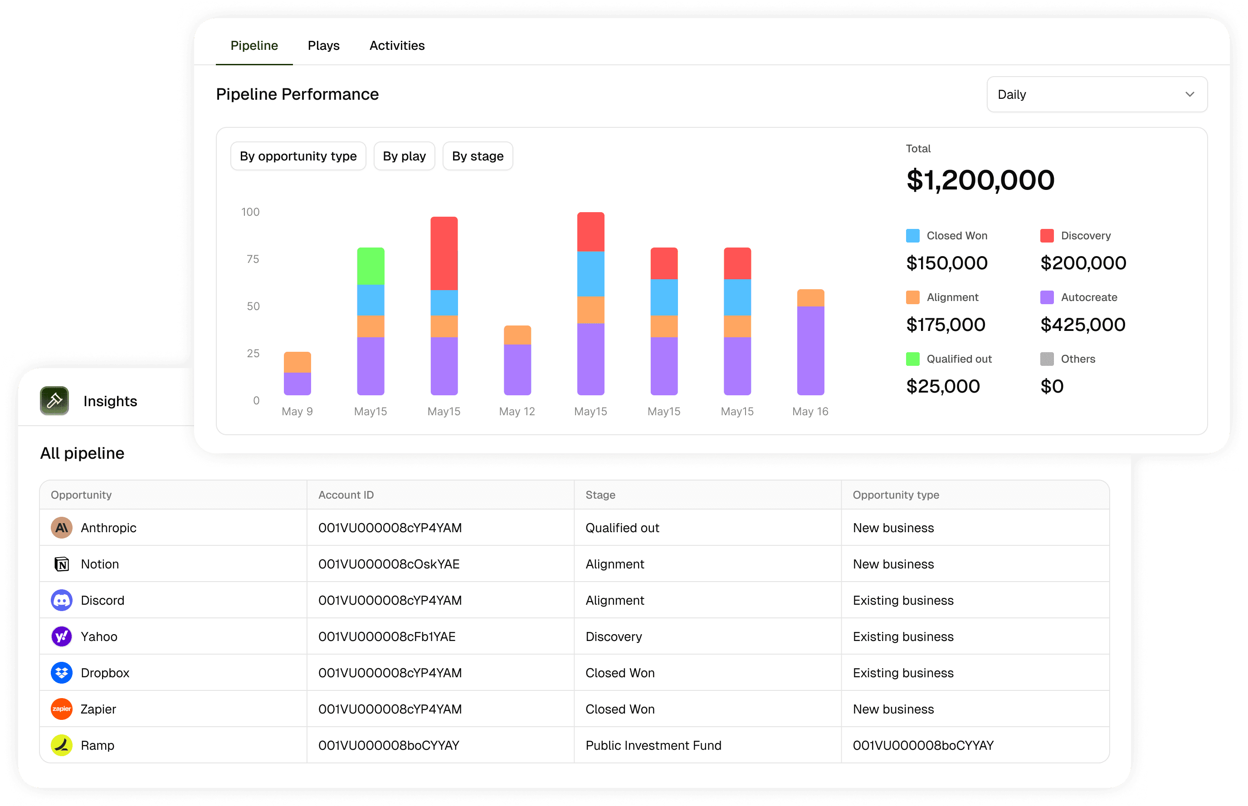Click the Yahoo logo icon
This screenshot has height=806, width=1248.
pos(62,636)
